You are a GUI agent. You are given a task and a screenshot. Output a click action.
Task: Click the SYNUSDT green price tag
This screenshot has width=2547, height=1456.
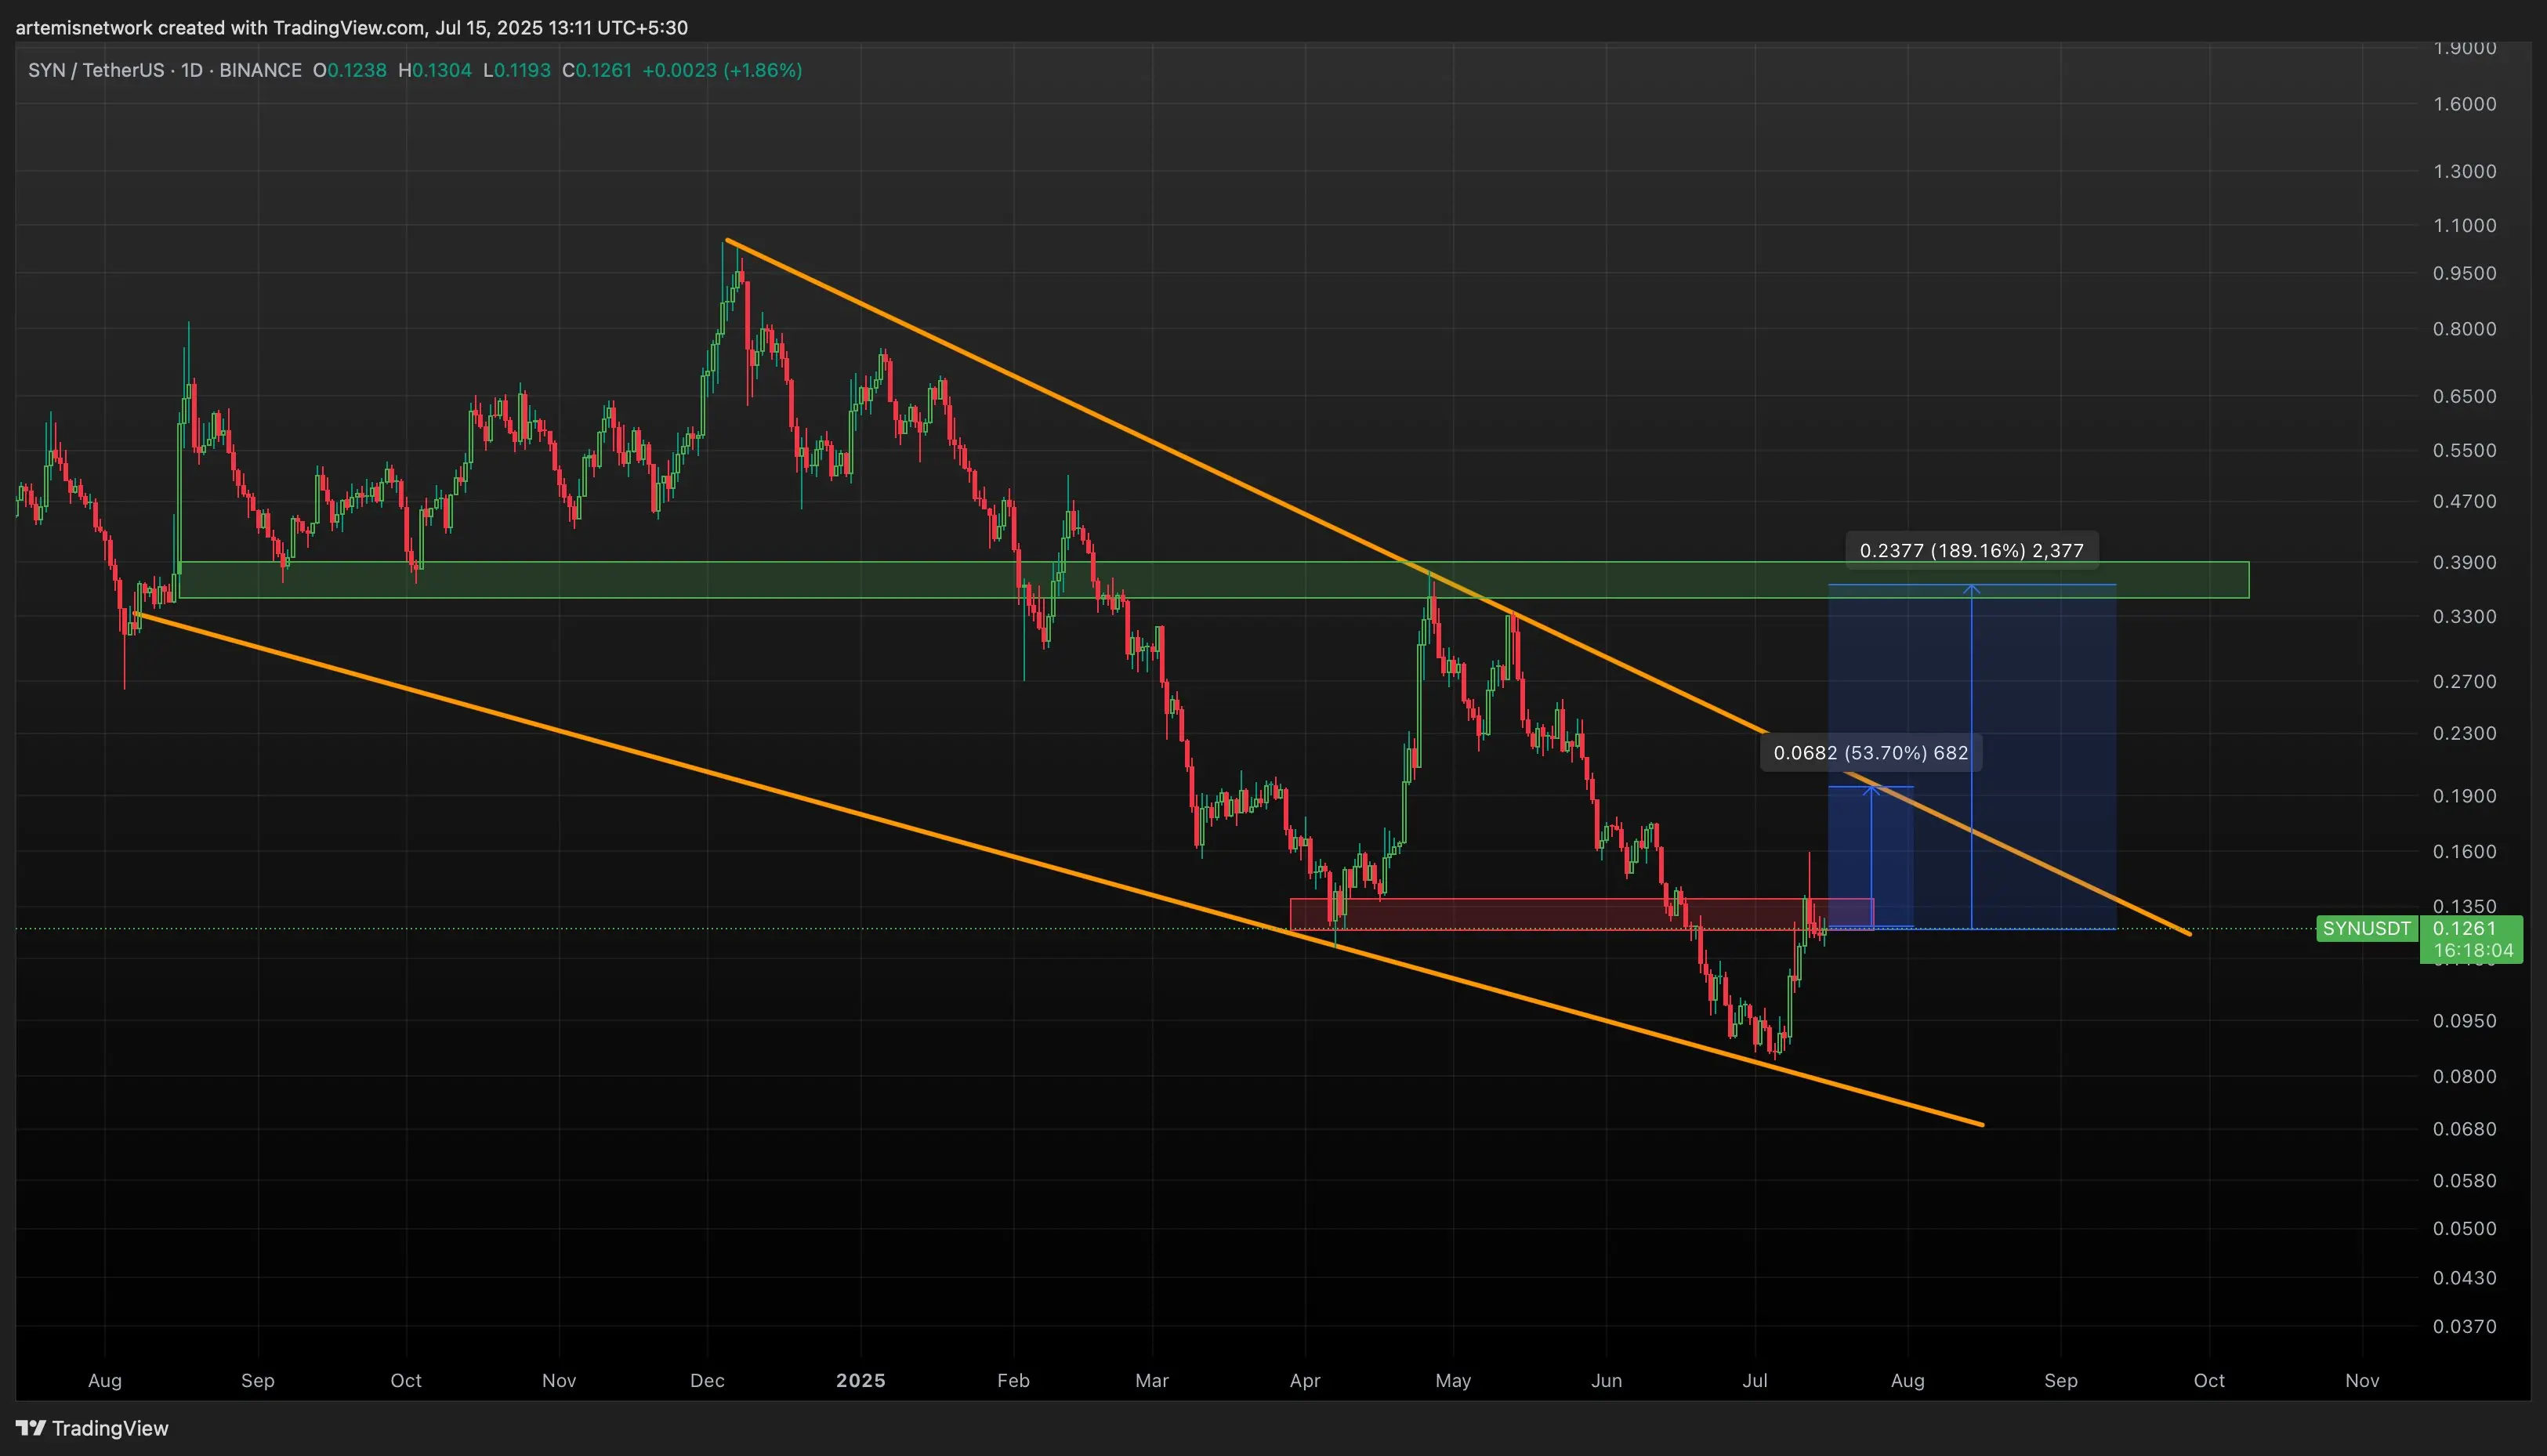2367,929
